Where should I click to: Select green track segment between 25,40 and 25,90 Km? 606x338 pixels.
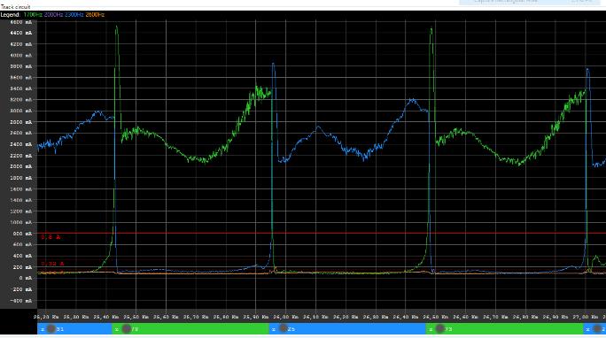click(x=190, y=329)
